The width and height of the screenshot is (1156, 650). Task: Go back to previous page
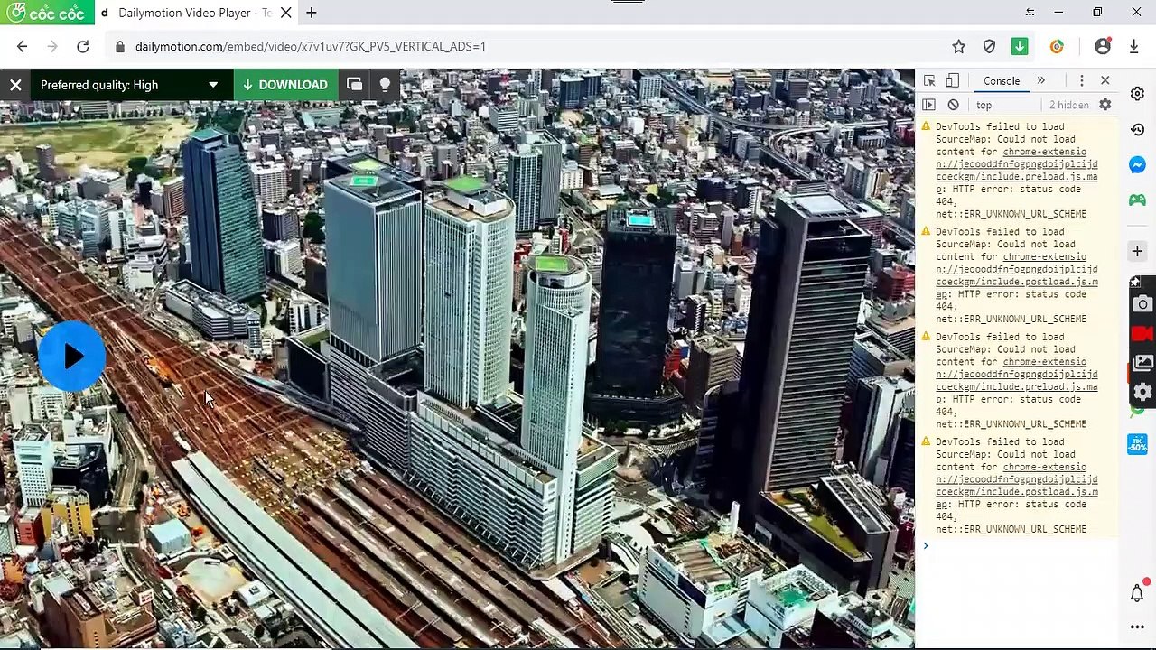[x=22, y=46]
